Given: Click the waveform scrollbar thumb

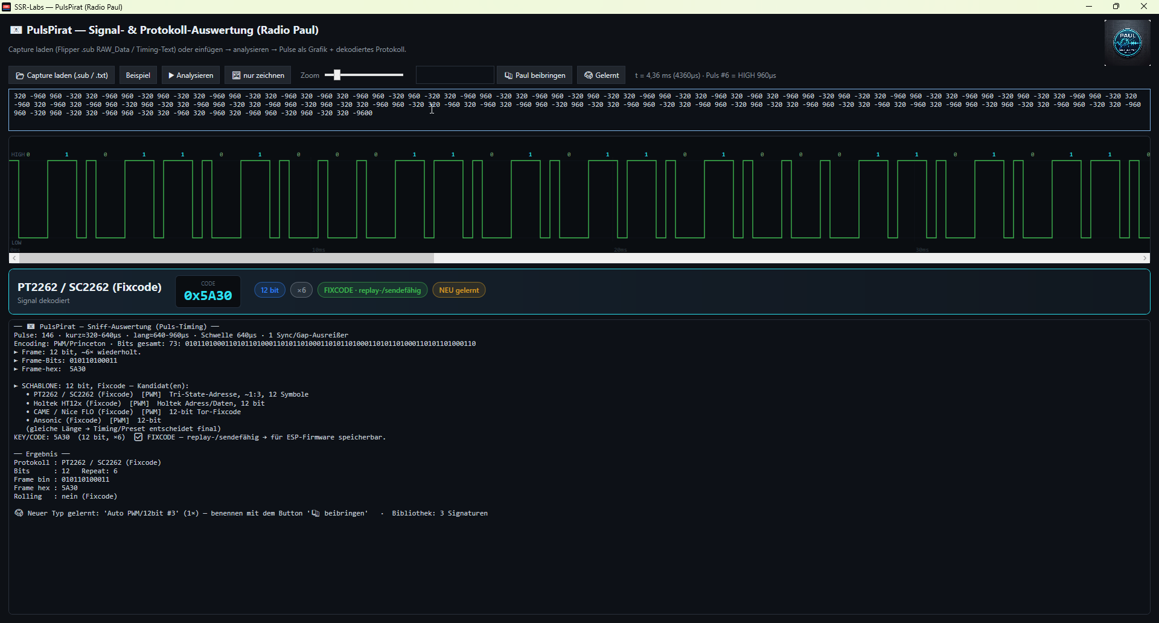Looking at the screenshot, I should (226, 258).
